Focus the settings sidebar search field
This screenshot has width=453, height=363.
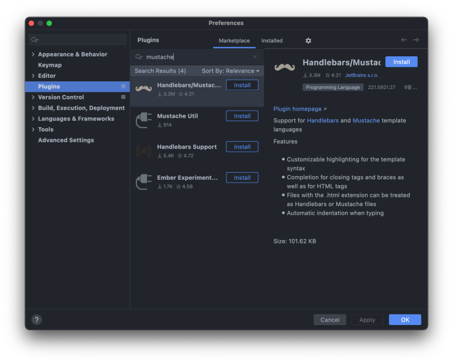point(77,40)
